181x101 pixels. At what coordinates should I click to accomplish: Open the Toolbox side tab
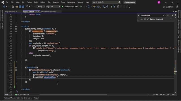pyautogui.click(x=2, y=26)
